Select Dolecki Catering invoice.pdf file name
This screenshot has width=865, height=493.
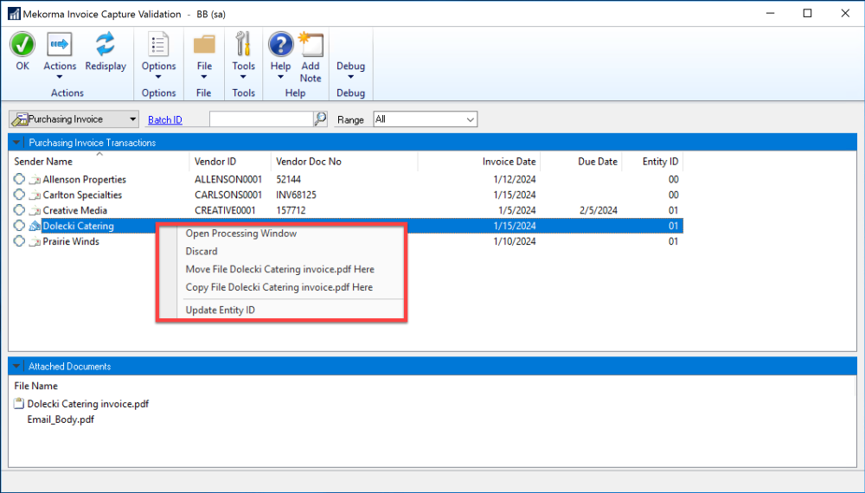click(88, 404)
